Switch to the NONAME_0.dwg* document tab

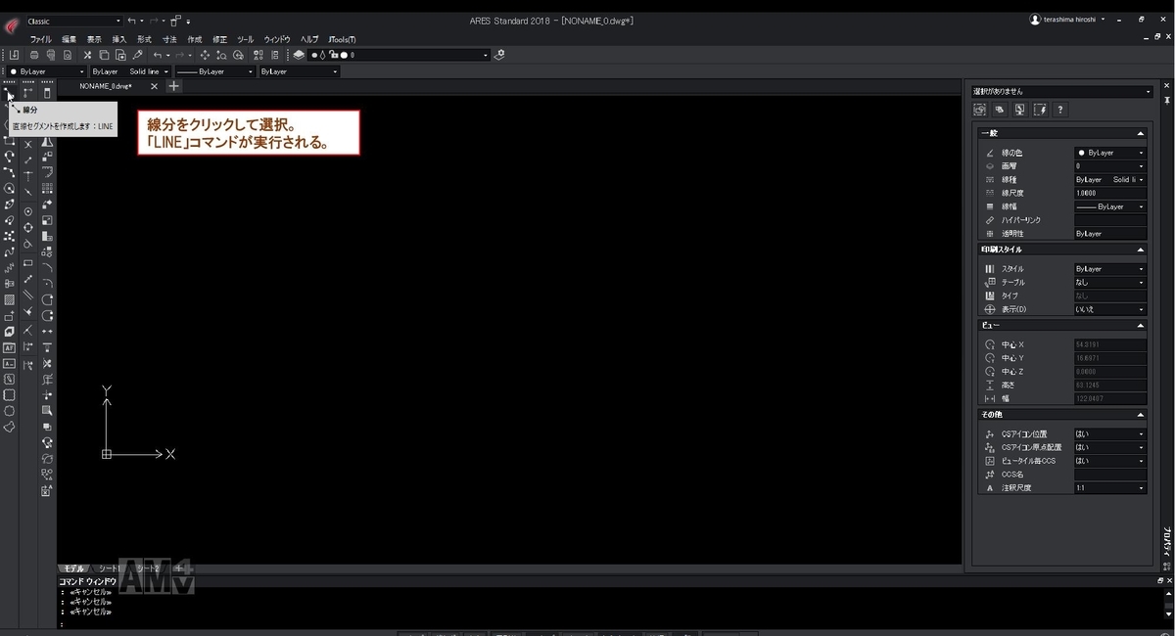point(106,86)
